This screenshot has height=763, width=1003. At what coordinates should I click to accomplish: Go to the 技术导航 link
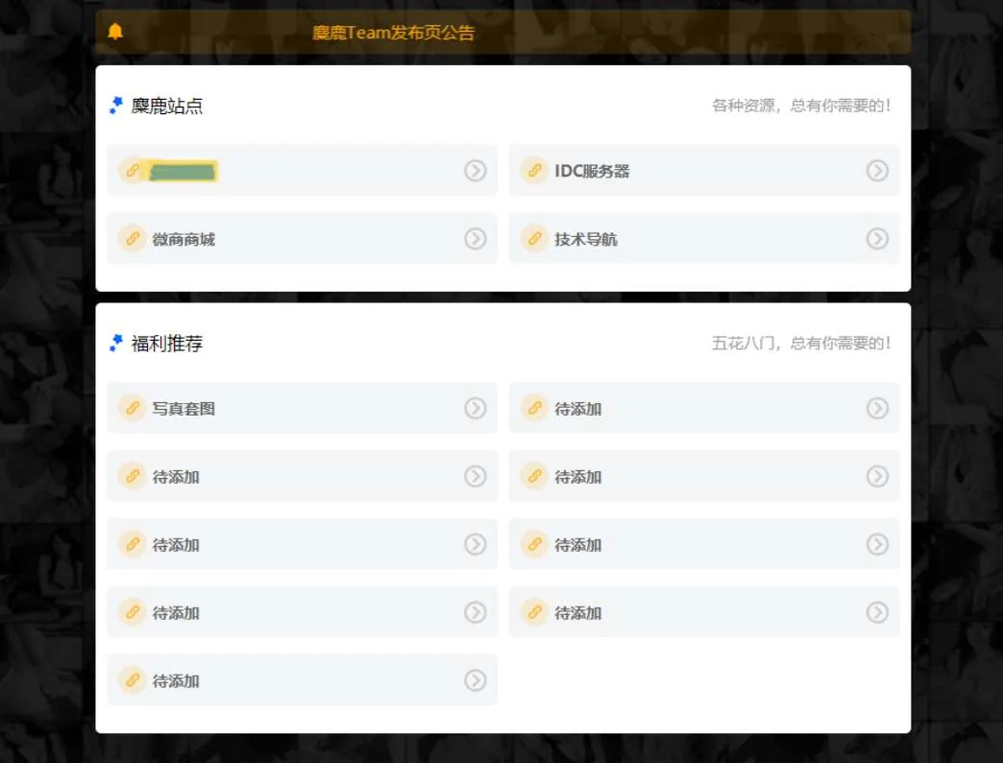click(586, 239)
